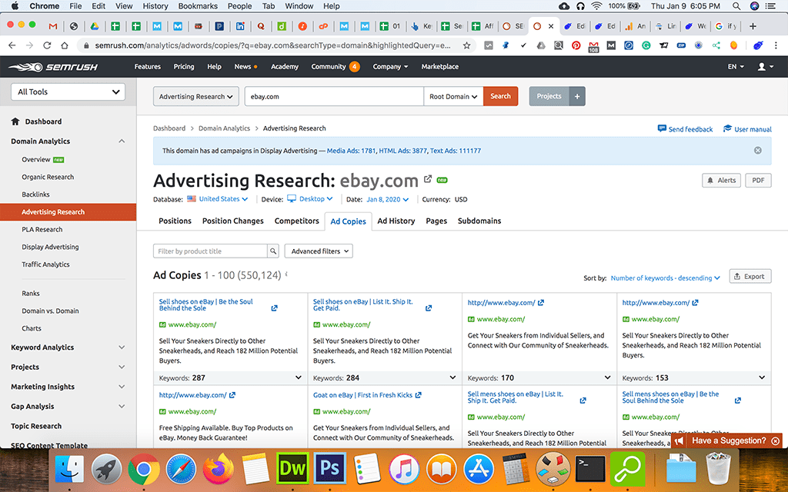Open the Safari dock icon

(x=181, y=469)
